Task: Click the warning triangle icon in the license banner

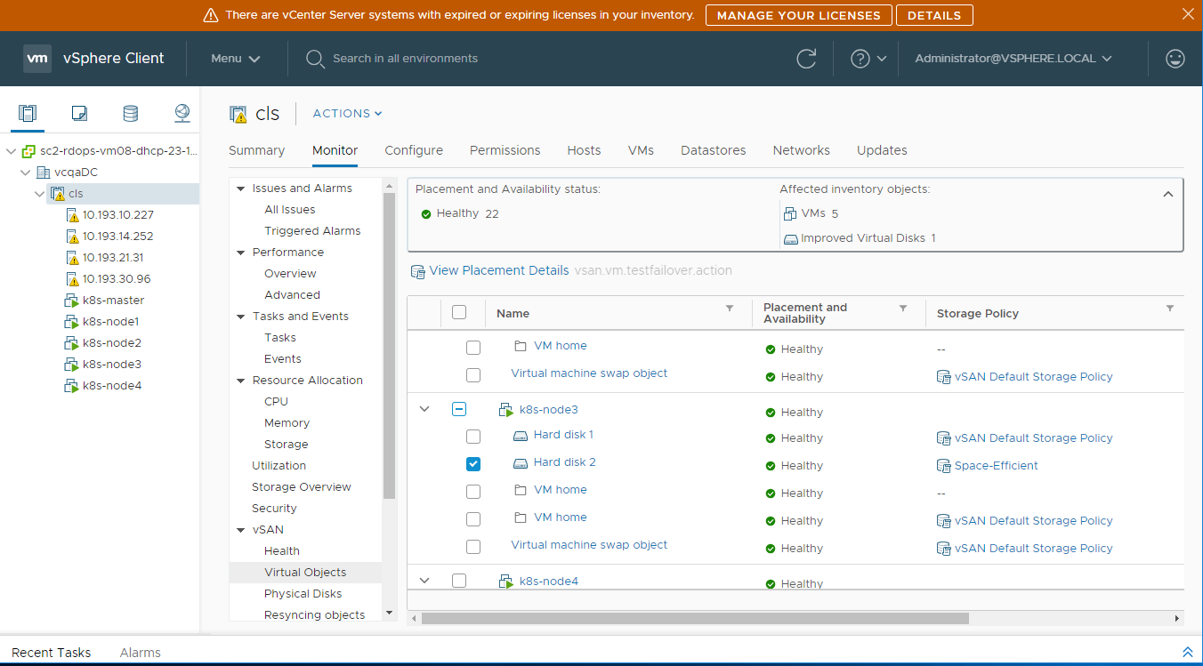Action: 211,15
